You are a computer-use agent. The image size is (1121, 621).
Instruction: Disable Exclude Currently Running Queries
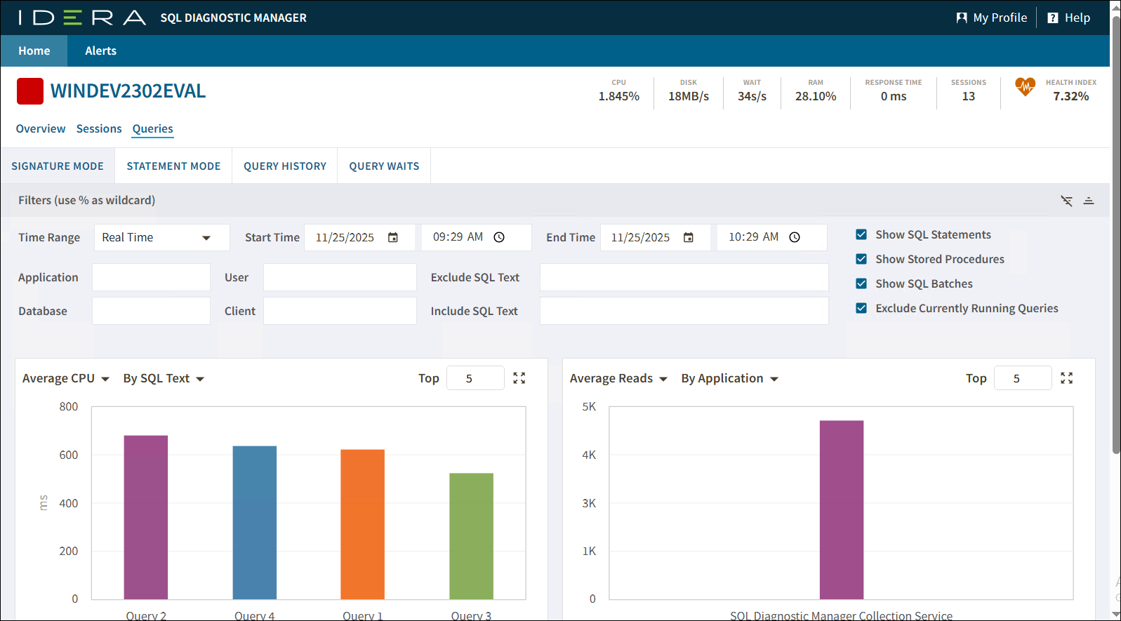click(x=861, y=308)
